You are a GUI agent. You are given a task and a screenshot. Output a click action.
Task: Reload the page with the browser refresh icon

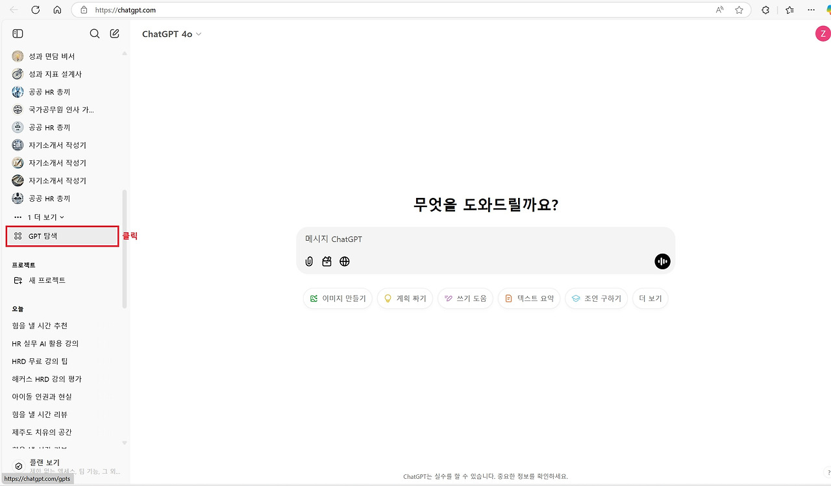(36, 10)
